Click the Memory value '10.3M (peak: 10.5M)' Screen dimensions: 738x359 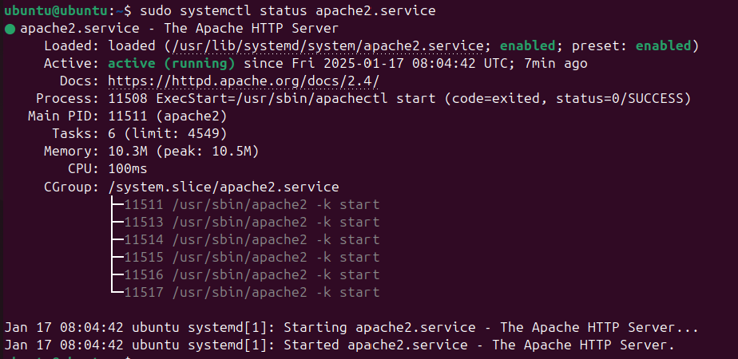184,152
